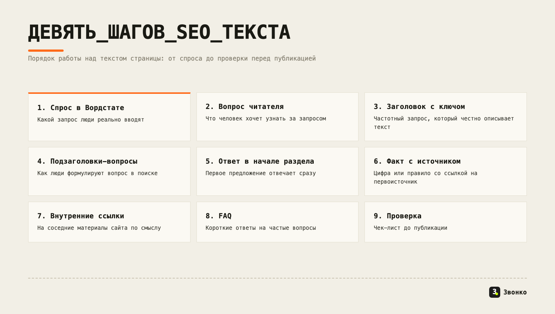
Task: Click text Первое предложение отвечает сразу
Action: click(x=260, y=173)
